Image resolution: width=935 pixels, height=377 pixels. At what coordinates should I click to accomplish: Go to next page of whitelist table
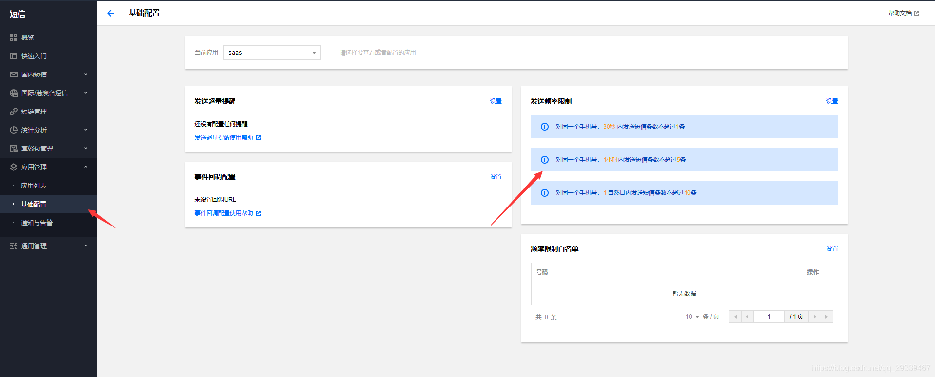pyautogui.click(x=815, y=317)
